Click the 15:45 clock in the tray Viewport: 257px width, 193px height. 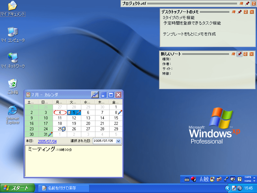click(248, 188)
